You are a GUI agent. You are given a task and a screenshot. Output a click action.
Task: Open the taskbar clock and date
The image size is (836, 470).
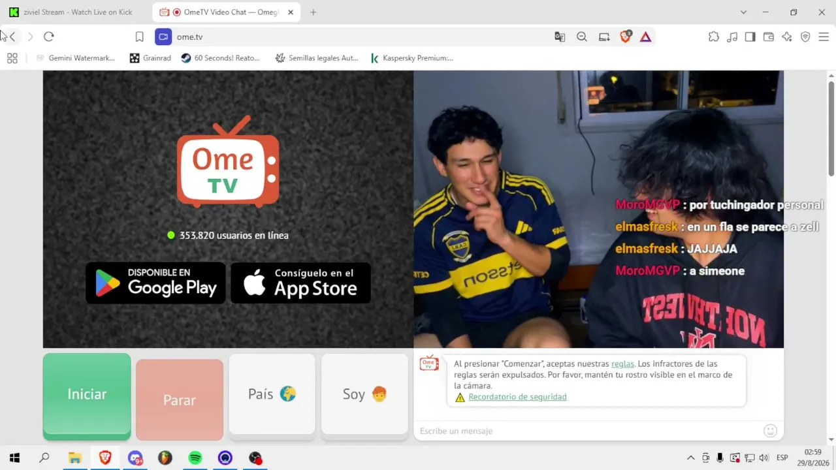tap(813, 458)
